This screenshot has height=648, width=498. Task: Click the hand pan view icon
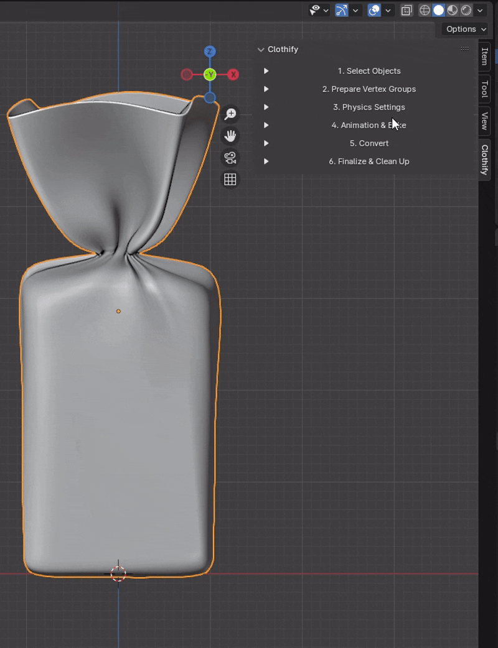coord(230,136)
